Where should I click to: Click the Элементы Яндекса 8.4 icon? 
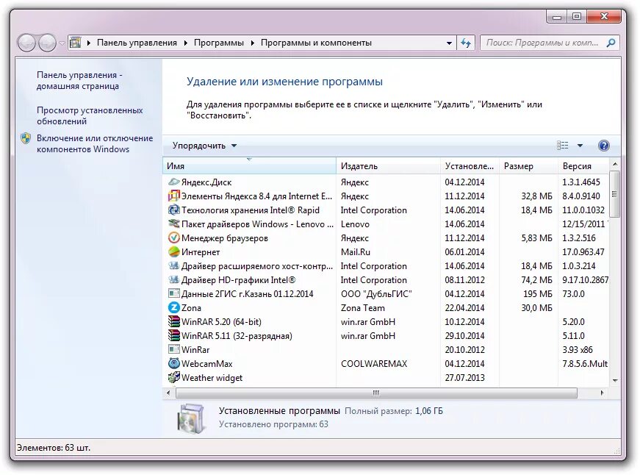point(174,196)
